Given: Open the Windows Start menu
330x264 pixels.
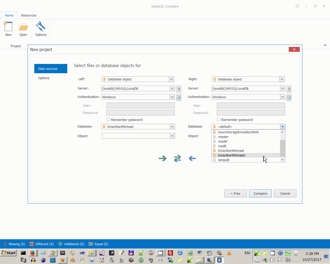Looking at the screenshot, I should (9, 253).
